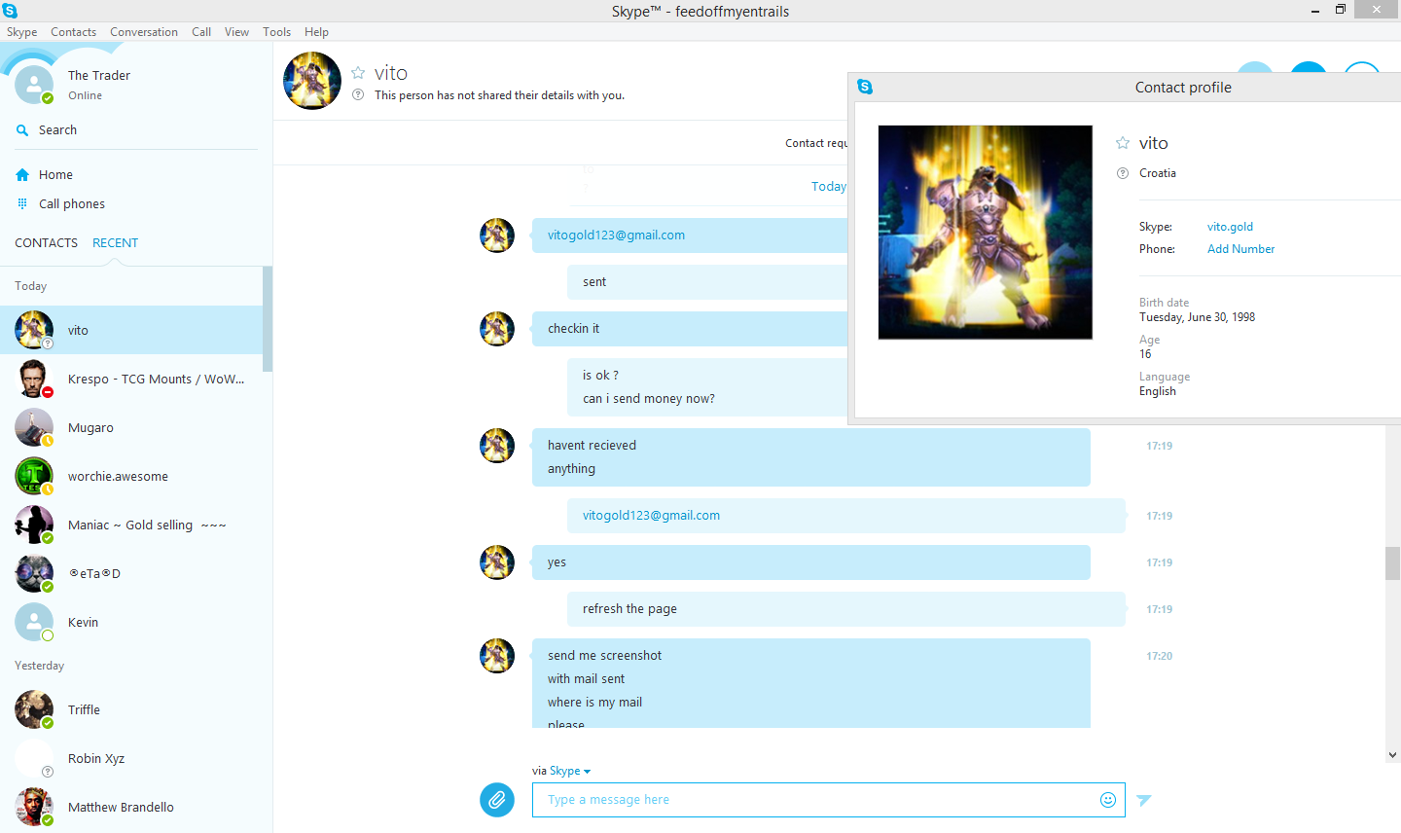Open the emoticon picker in message box

[1107, 800]
